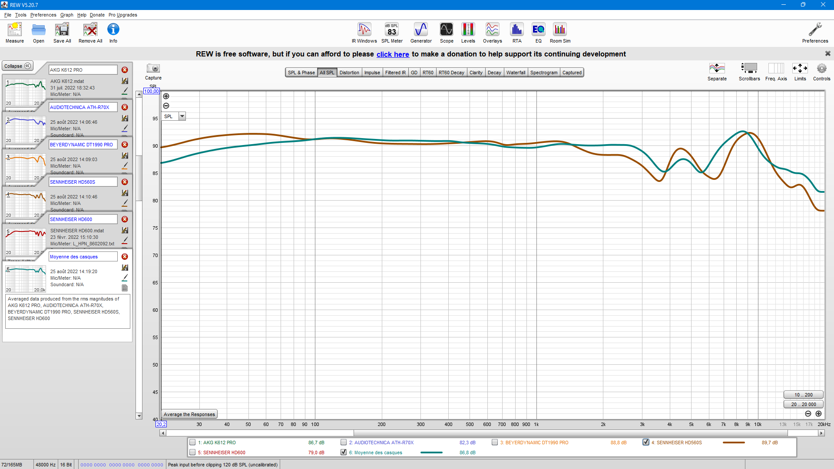Zoom in vertically with plus icon
834x469 pixels.
pos(166,96)
